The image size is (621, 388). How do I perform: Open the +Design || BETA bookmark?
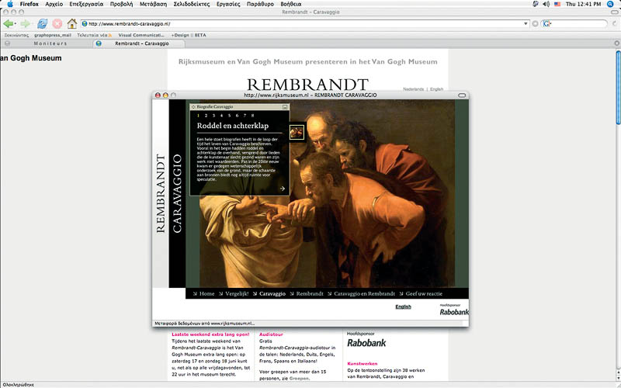tap(189, 35)
